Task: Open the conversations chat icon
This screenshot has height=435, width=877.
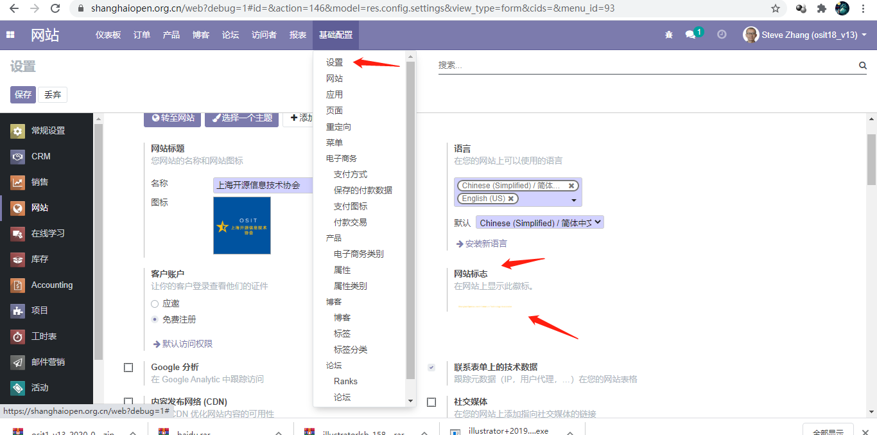Action: 691,35
